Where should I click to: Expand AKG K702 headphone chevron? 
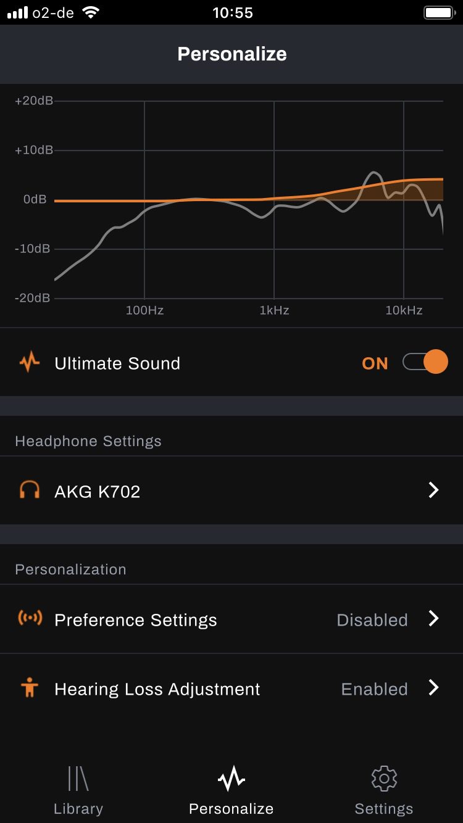433,490
